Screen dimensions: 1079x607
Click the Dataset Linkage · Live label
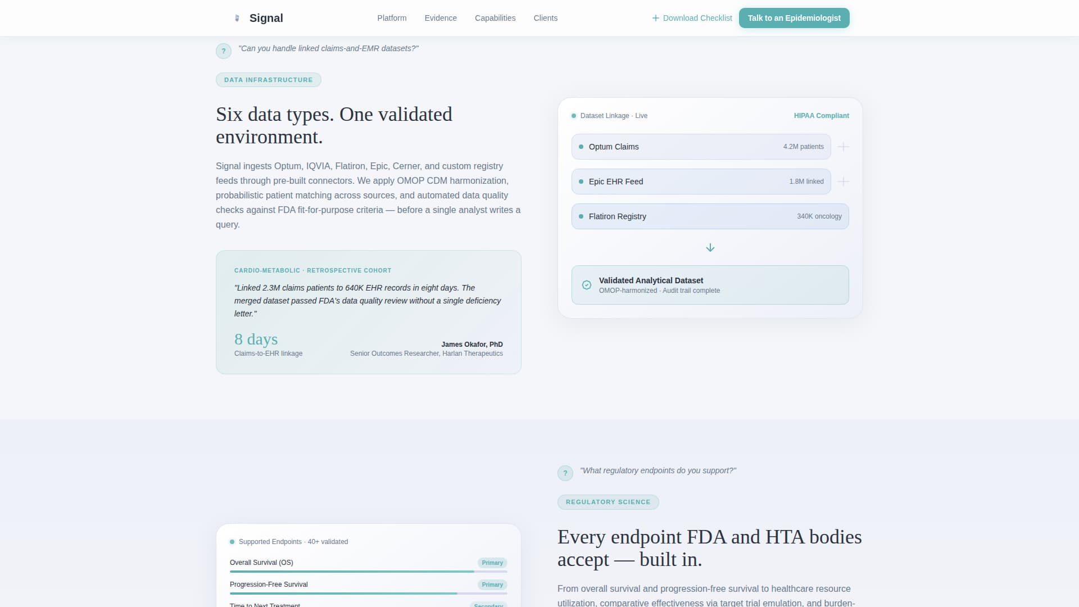pos(614,116)
